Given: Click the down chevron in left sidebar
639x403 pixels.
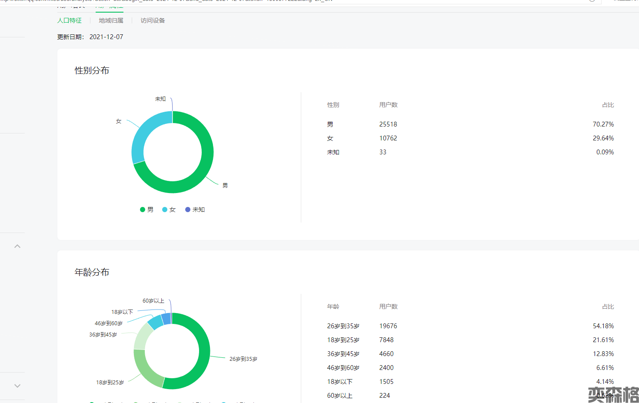Looking at the screenshot, I should (17, 386).
